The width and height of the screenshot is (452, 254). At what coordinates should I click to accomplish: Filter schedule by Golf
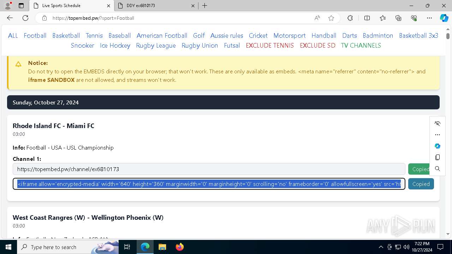[199, 36]
